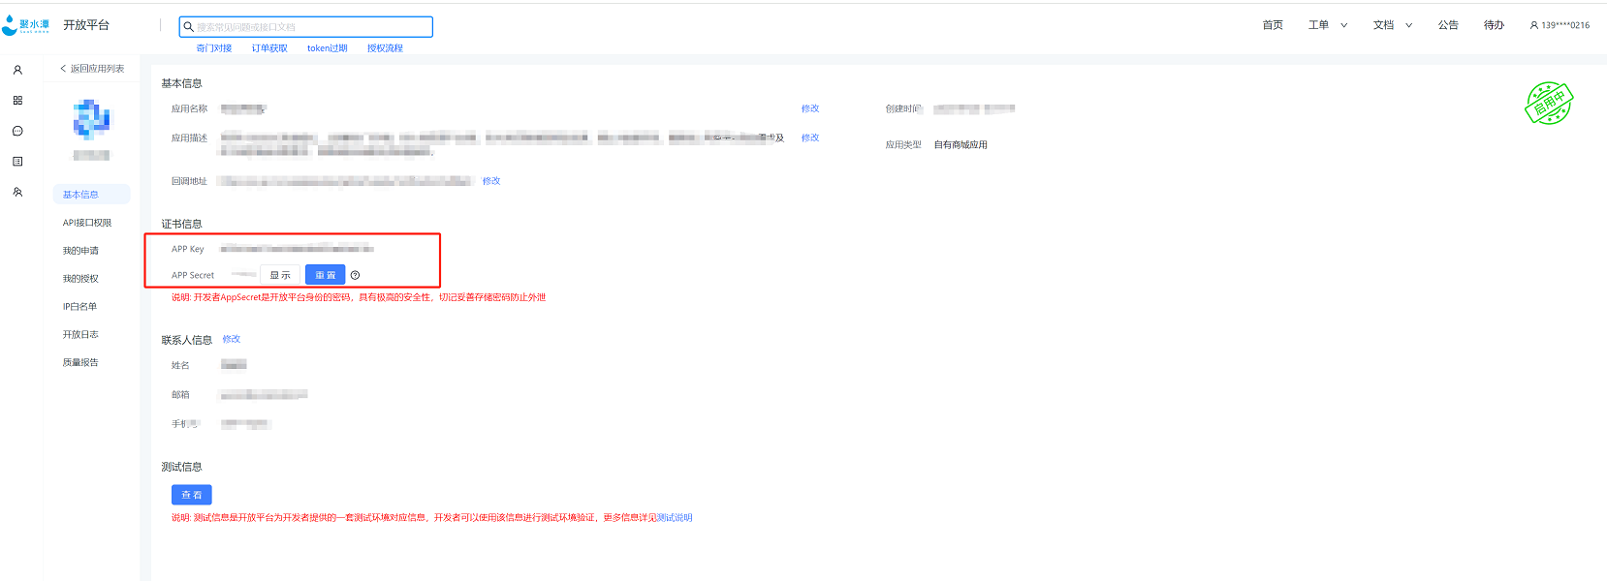Click 重置 to reset APP Secret
The width and height of the screenshot is (1607, 581).
tap(326, 275)
